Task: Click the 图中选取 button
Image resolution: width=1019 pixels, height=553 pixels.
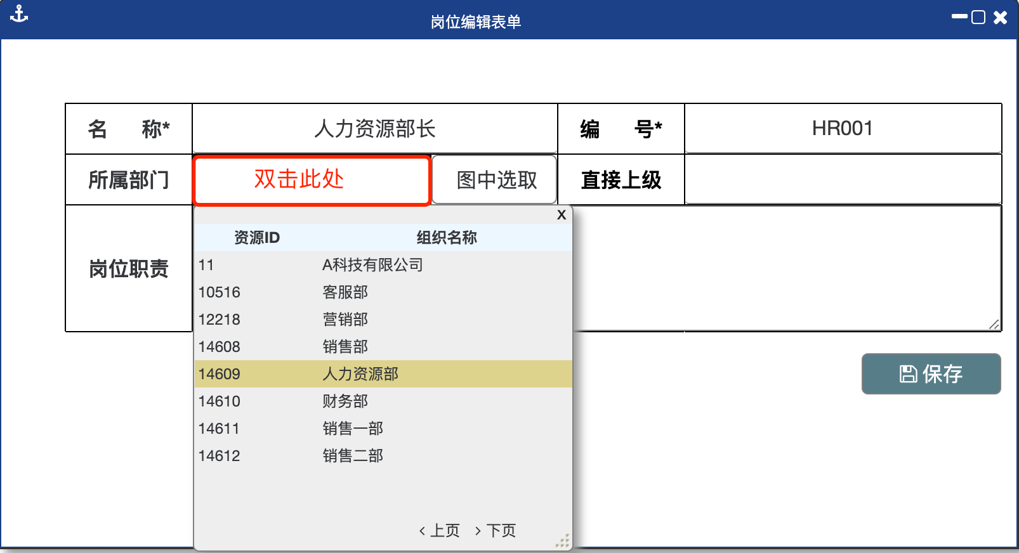Action: point(495,180)
